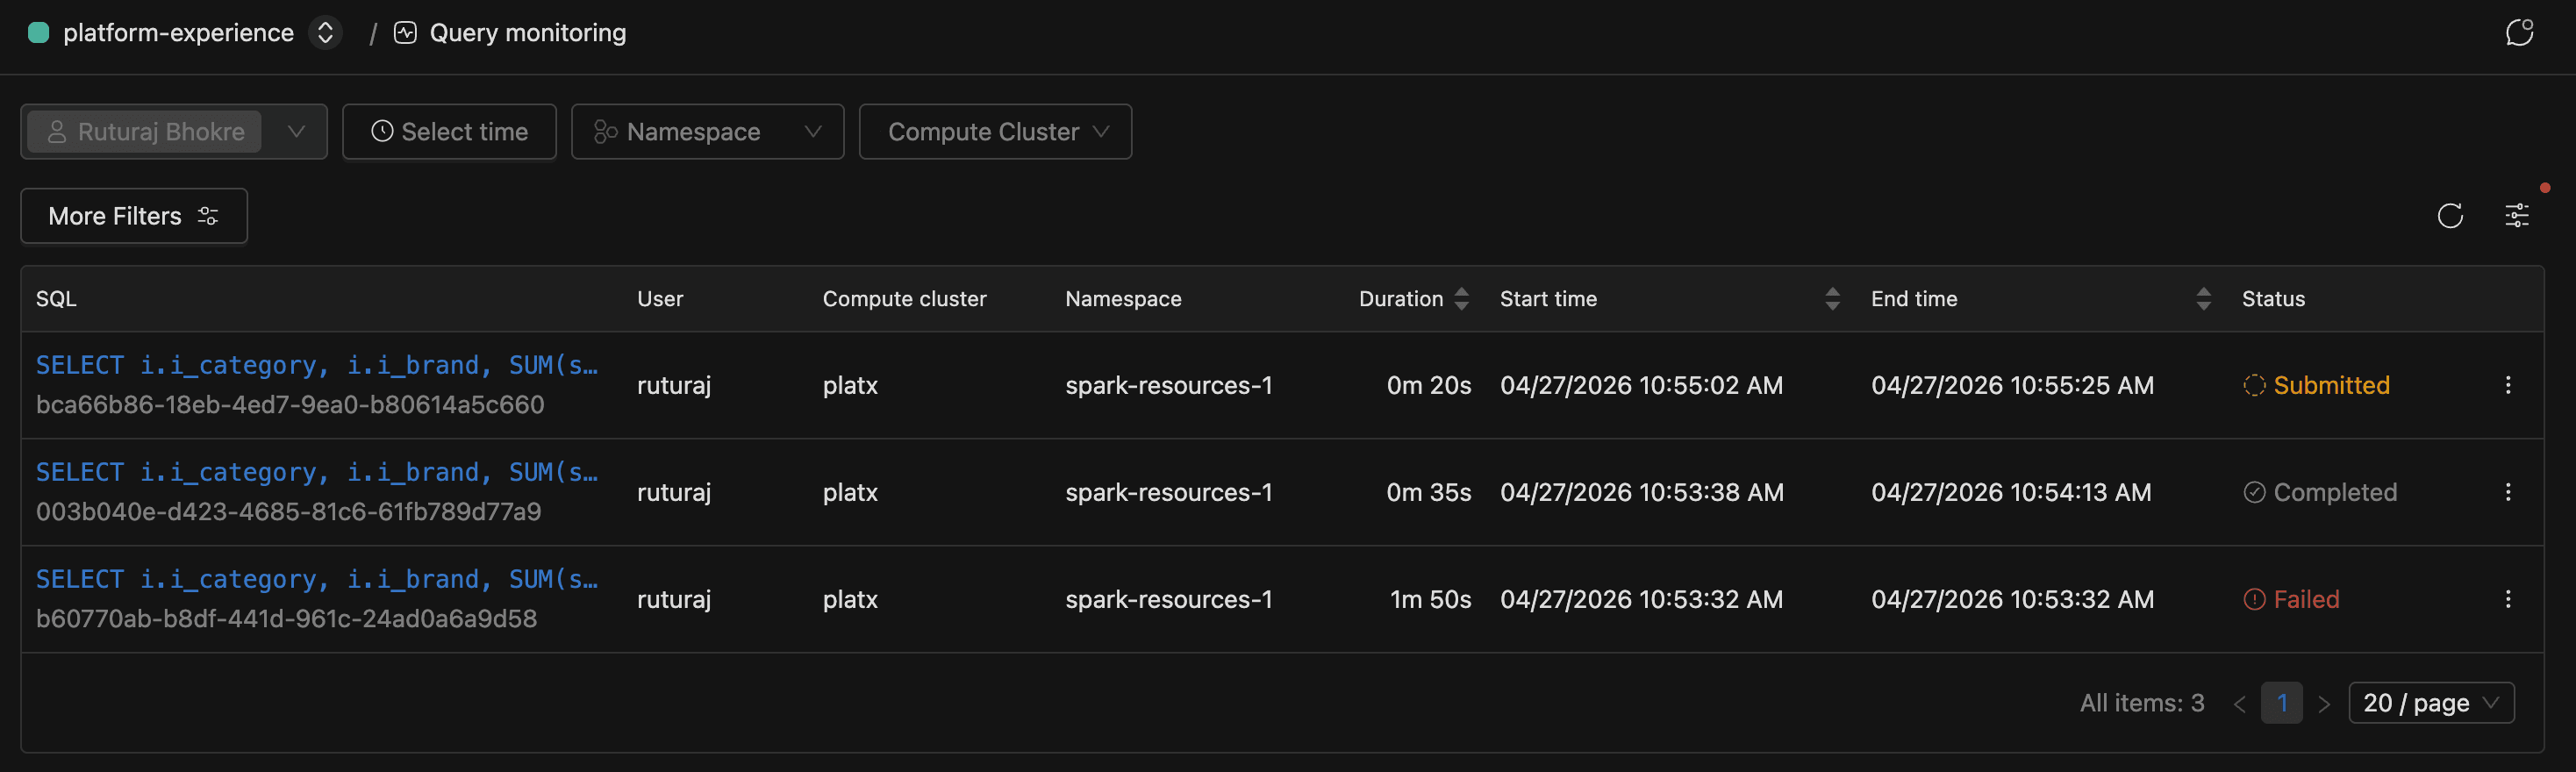Toggle sorting on Start time column
2576x772 pixels.
click(1831, 299)
